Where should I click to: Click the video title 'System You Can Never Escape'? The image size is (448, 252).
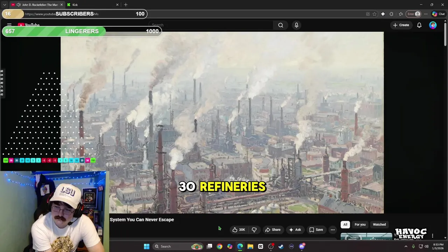coord(142,220)
